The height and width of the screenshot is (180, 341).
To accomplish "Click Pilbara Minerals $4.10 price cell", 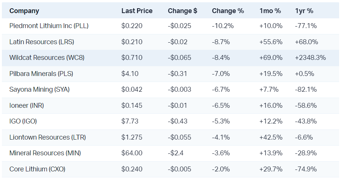I will (130, 74).
